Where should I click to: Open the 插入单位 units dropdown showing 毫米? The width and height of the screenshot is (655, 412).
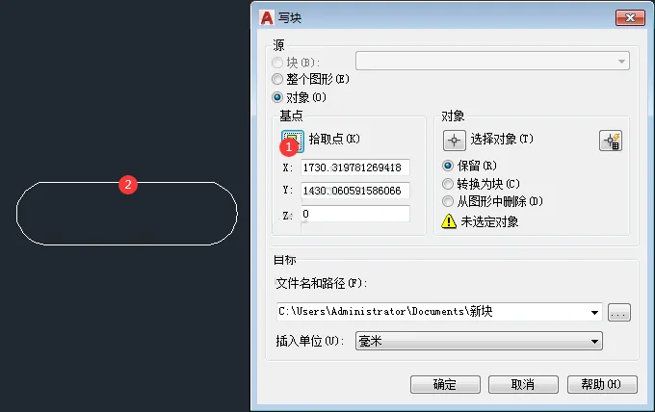(x=479, y=341)
